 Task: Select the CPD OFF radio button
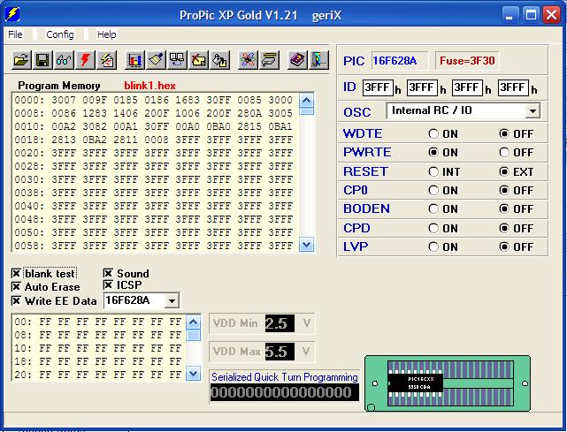[x=504, y=228]
